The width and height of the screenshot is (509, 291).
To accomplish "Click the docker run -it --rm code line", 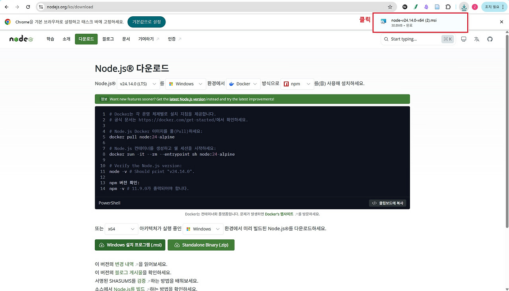I will pos(172,154).
